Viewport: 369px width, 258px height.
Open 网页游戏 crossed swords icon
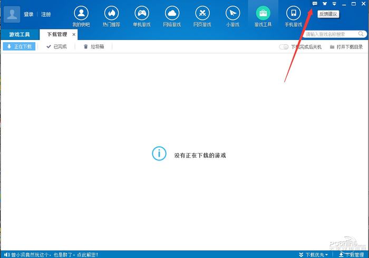tap(202, 13)
